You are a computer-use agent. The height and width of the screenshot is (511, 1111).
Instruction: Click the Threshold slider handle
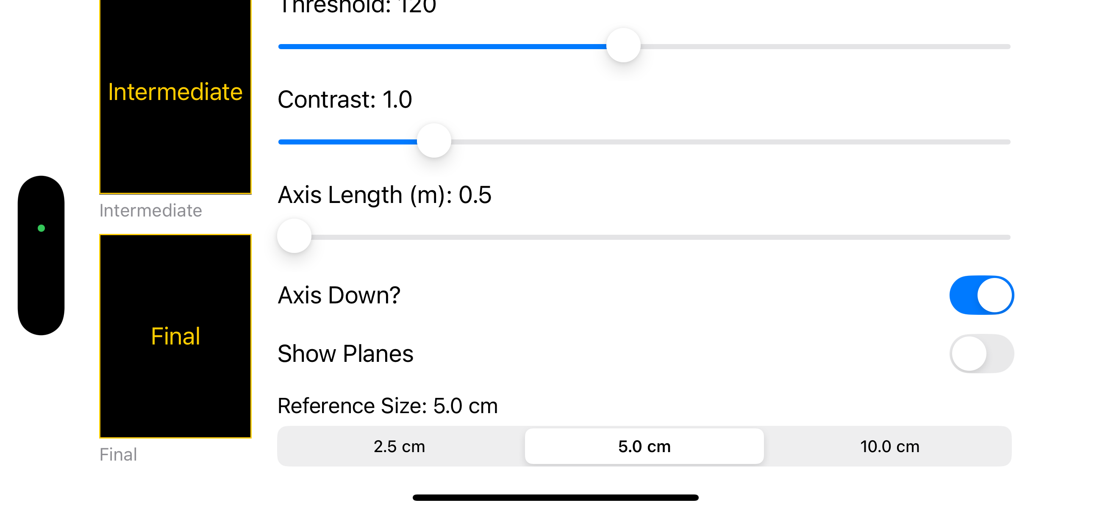623,45
